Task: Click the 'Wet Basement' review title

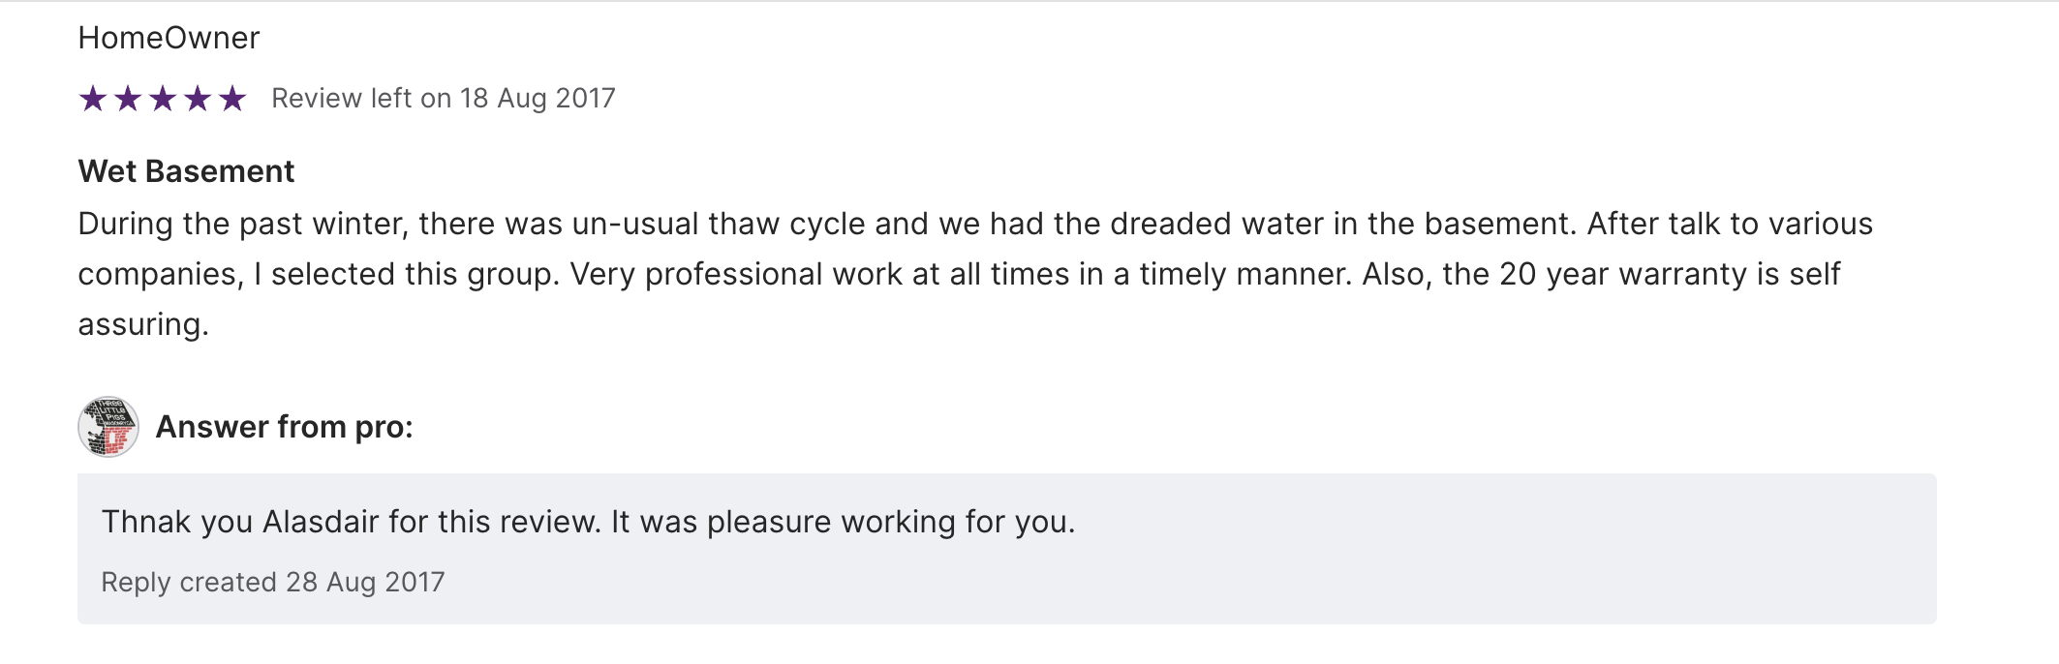Action: click(x=186, y=171)
